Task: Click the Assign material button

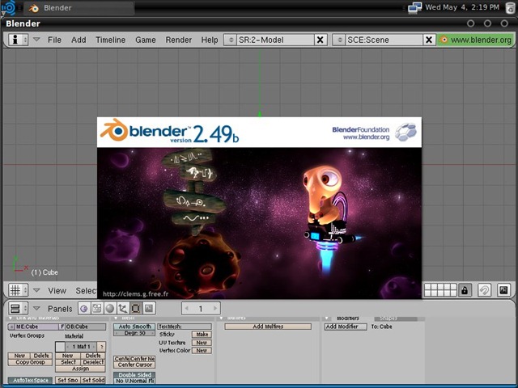Action: (80, 369)
